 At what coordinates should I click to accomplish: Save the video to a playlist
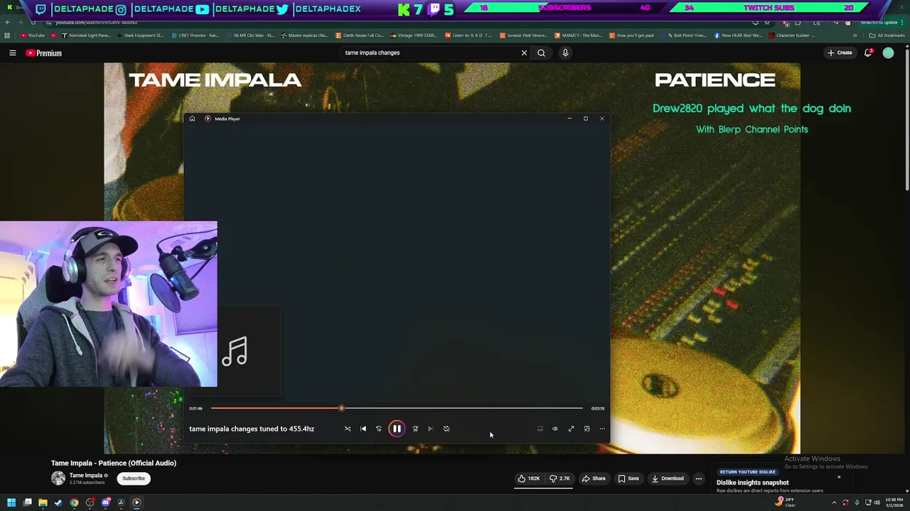[628, 478]
